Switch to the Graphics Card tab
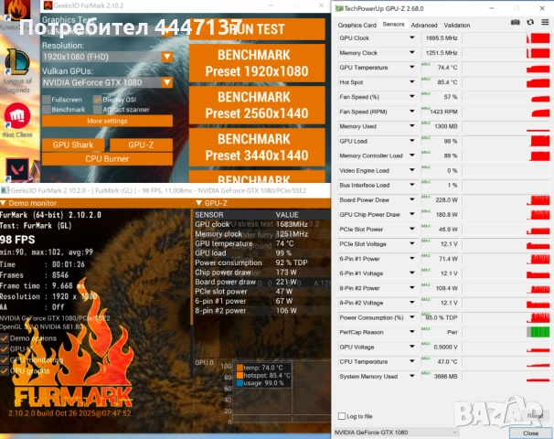The width and height of the screenshot is (554, 439). [x=357, y=25]
